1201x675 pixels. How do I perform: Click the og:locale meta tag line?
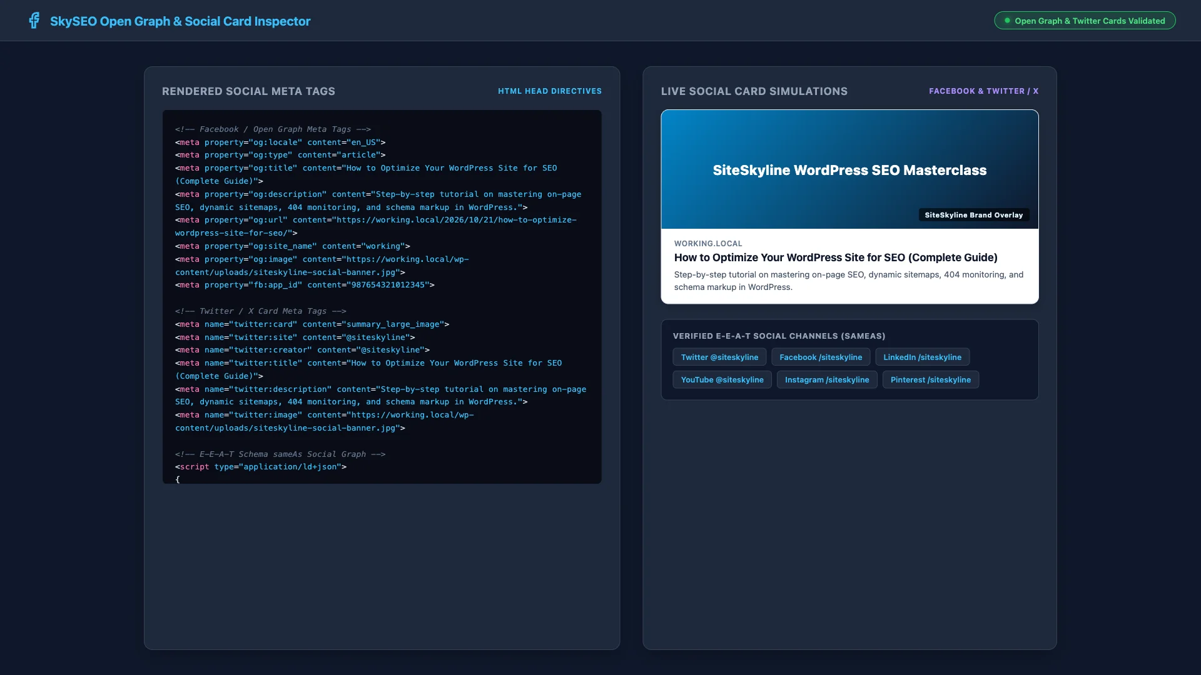coord(280,142)
